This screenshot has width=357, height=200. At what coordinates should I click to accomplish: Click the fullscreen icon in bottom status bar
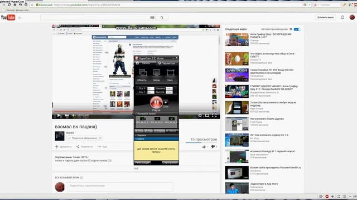339,196
